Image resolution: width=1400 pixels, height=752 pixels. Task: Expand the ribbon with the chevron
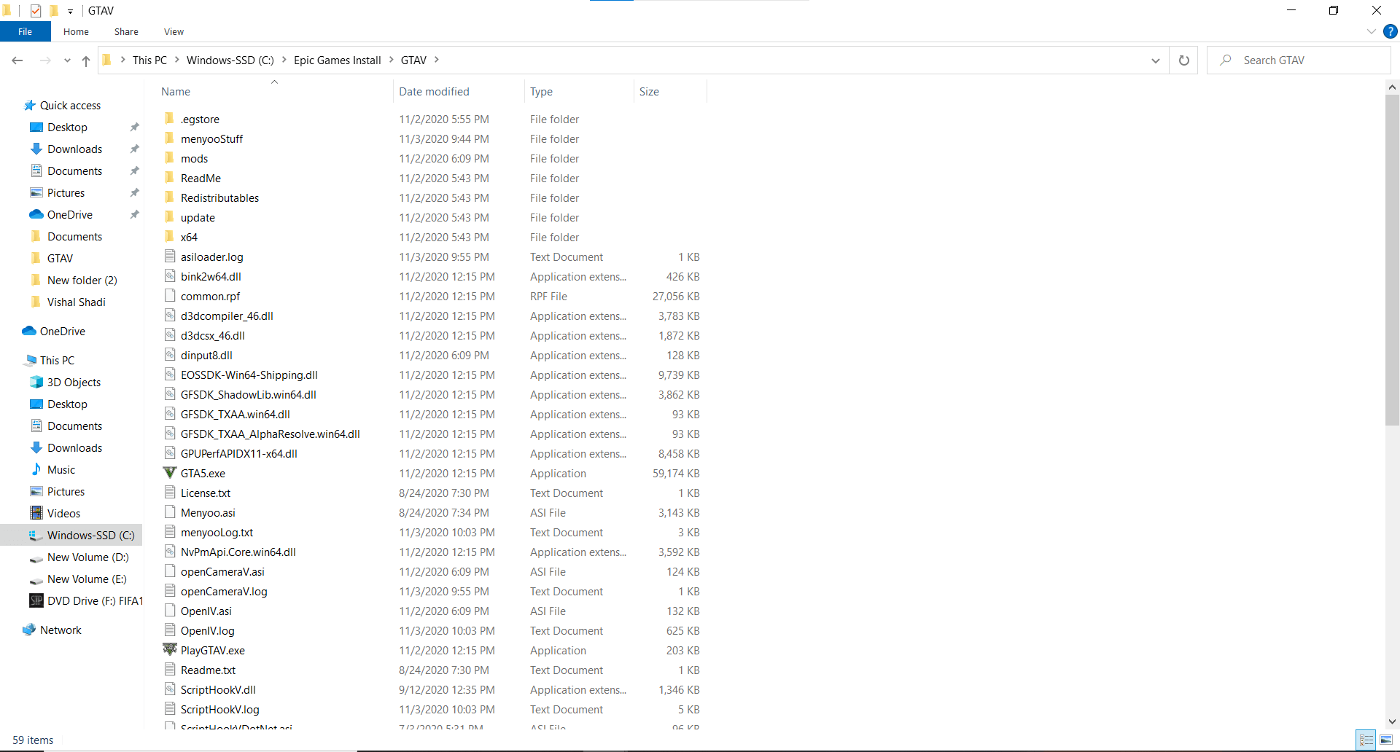click(1372, 31)
